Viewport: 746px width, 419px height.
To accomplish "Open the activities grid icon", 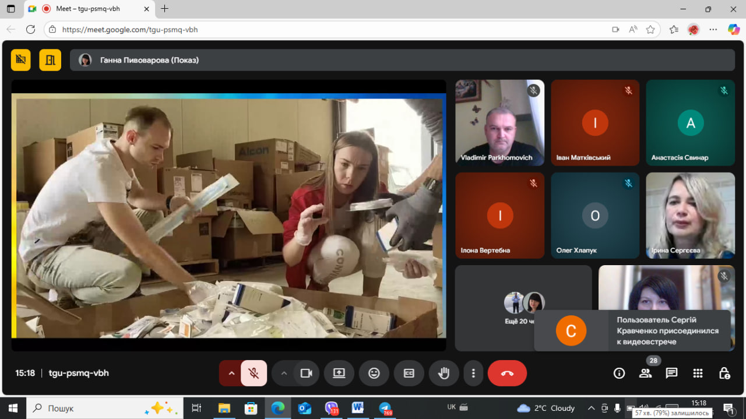I will click(x=698, y=374).
